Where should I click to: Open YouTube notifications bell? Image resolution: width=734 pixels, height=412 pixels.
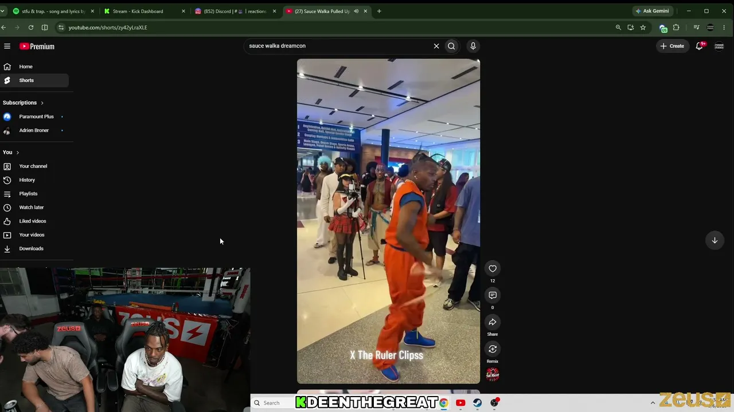[700, 46]
